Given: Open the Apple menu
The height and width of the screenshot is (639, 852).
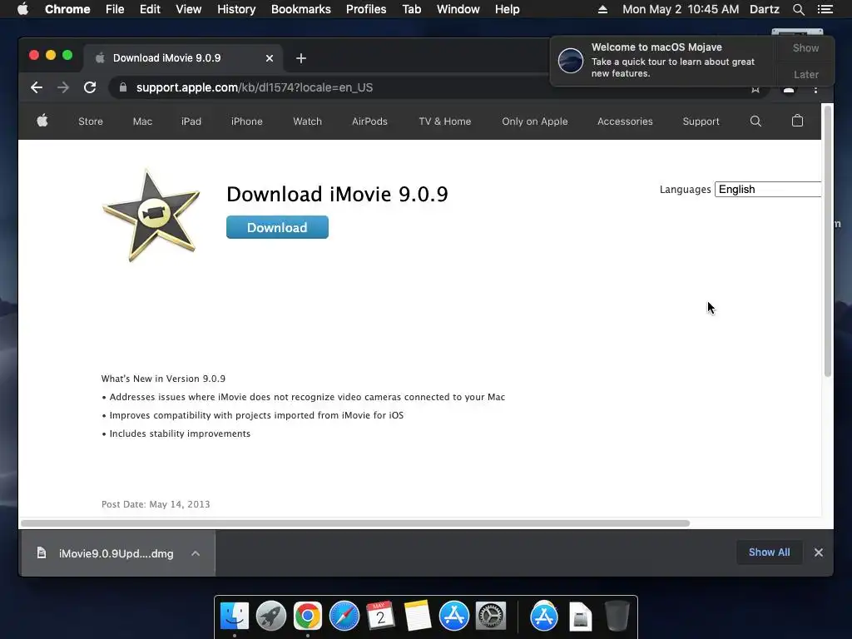Looking at the screenshot, I should [x=22, y=9].
